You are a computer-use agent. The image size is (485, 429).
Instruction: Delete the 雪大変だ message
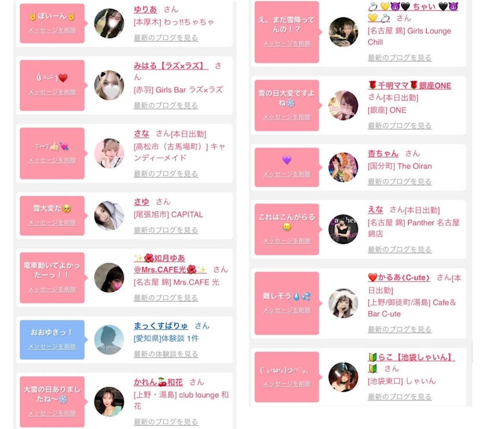pyautogui.click(x=53, y=223)
